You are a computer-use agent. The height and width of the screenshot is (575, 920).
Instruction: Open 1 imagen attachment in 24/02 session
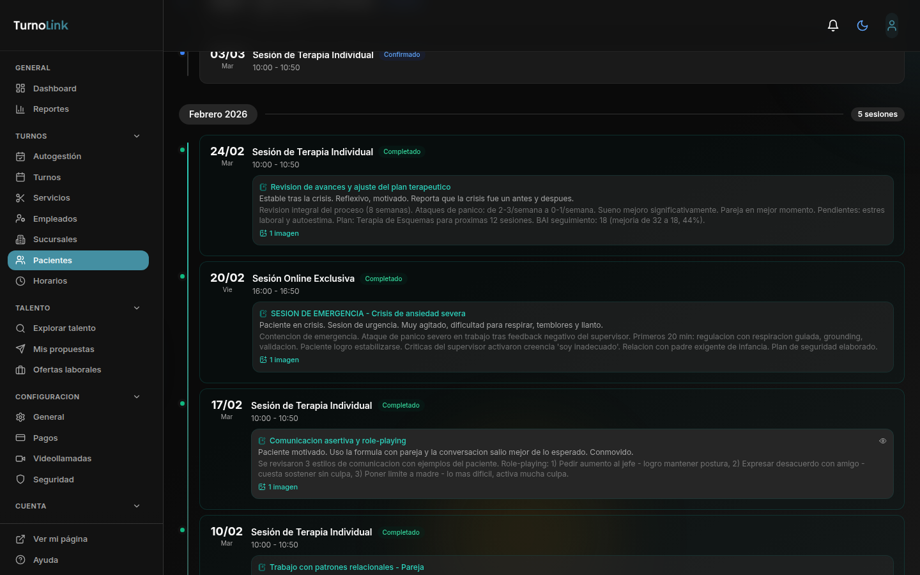coord(280,234)
